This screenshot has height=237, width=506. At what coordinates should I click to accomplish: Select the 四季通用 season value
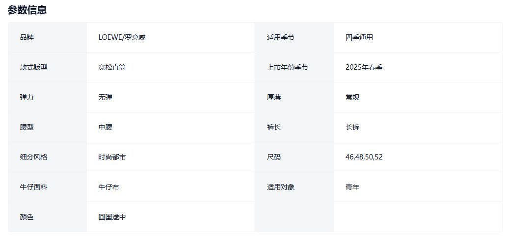[359, 37]
